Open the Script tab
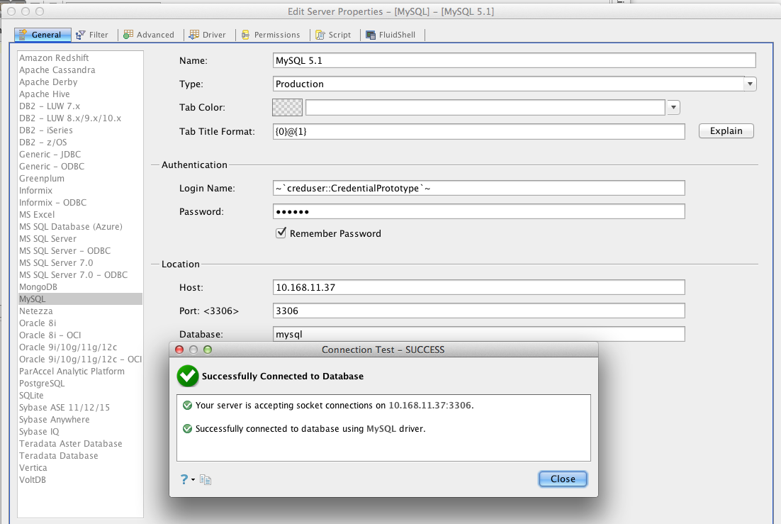 pos(333,35)
